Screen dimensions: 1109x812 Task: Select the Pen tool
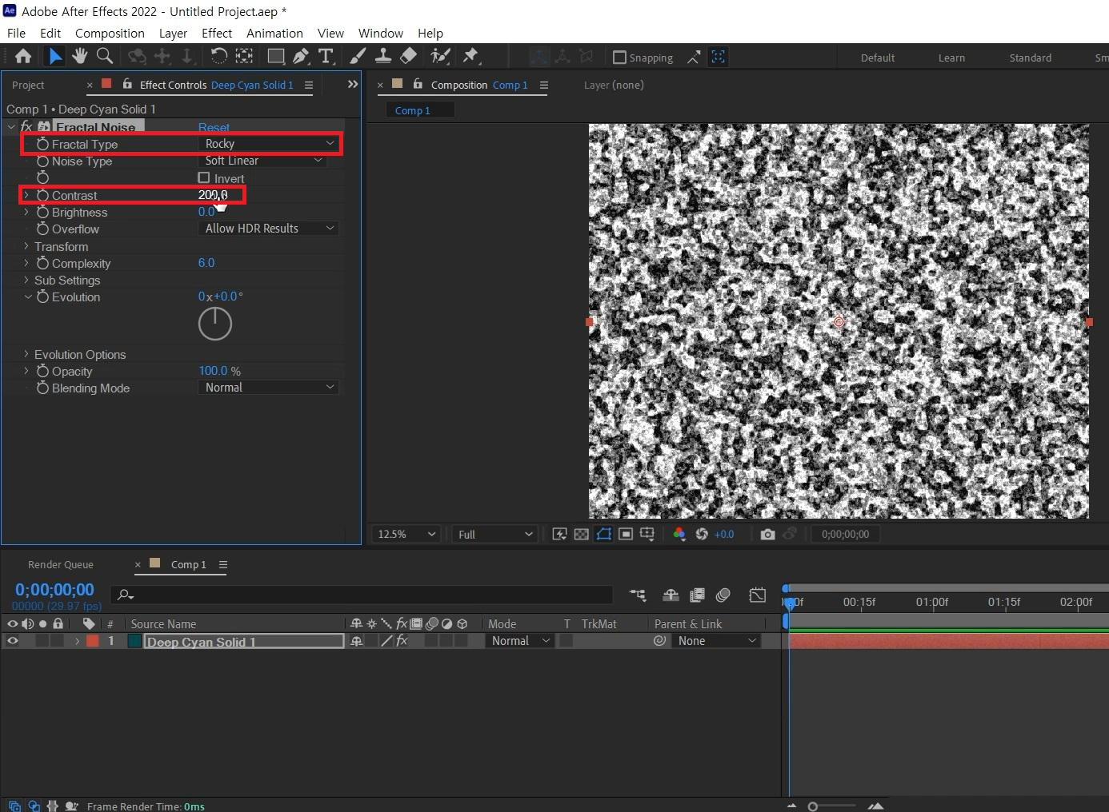click(x=301, y=56)
